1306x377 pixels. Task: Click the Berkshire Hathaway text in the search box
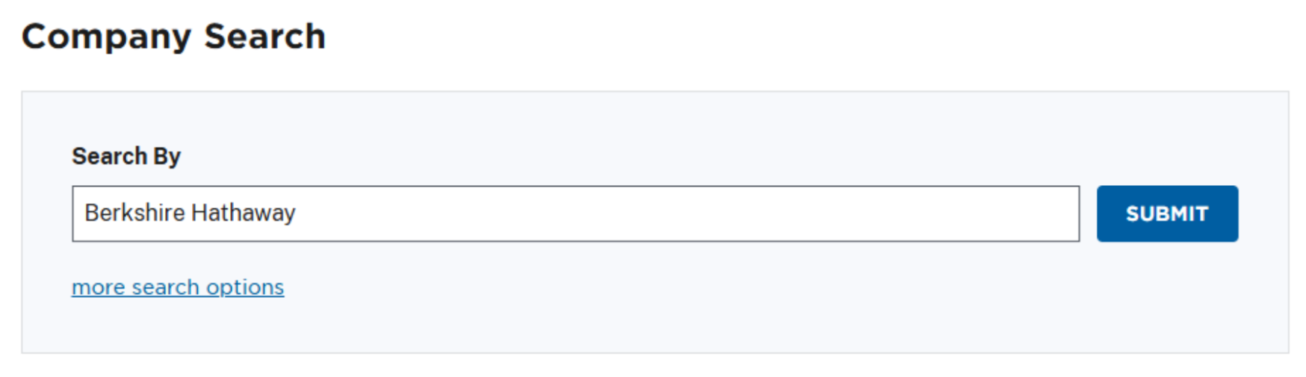click(190, 214)
